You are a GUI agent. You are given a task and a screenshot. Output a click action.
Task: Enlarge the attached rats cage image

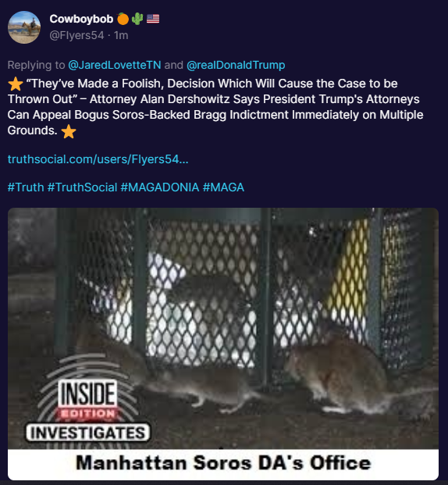coord(223,344)
